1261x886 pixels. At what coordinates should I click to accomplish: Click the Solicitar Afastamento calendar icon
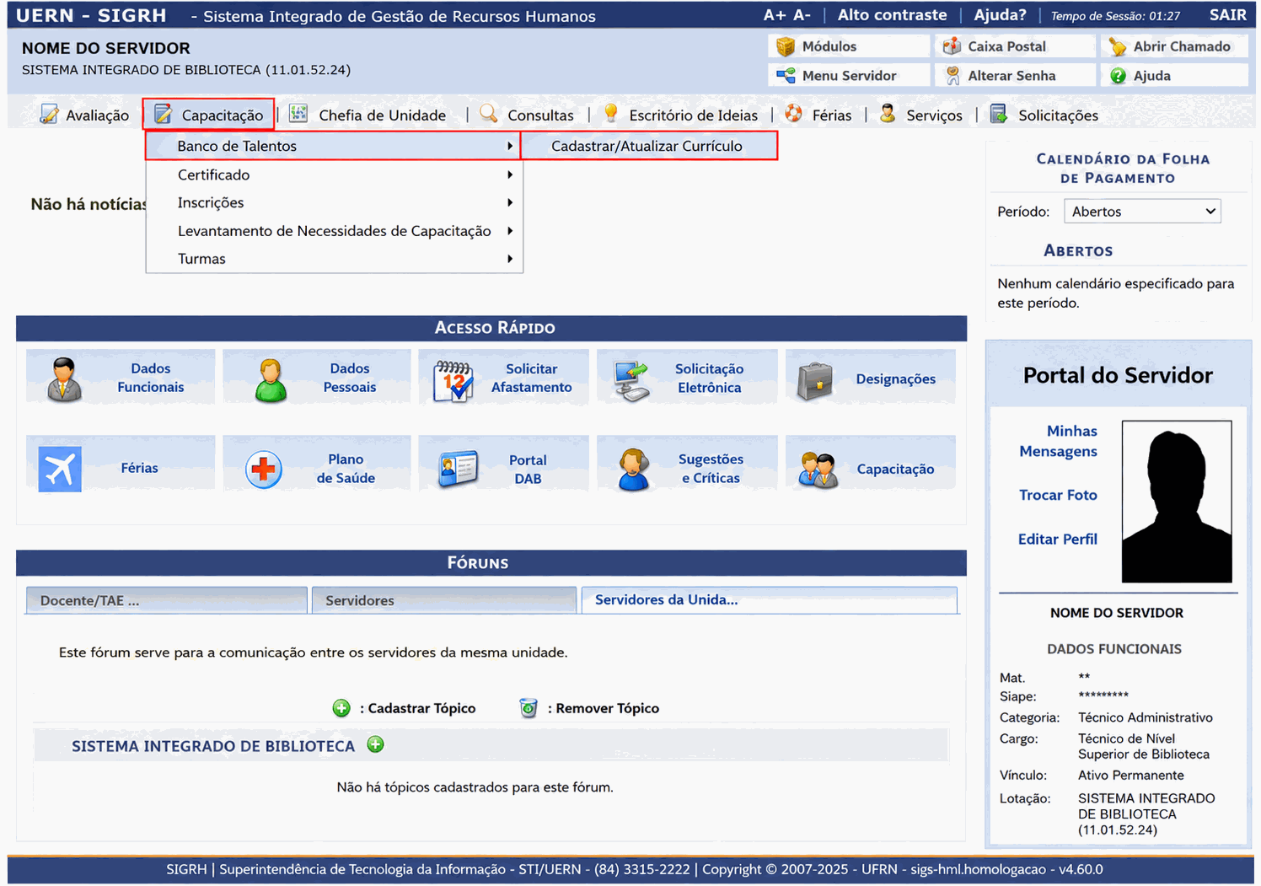coord(453,381)
